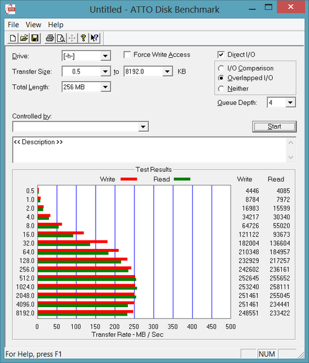Open the Help menu
This screenshot has width=309, height=363.
[x=56, y=25]
